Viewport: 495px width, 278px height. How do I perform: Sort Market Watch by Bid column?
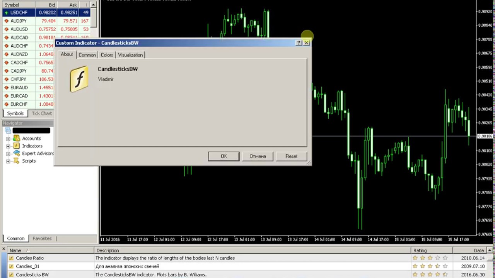(46, 5)
